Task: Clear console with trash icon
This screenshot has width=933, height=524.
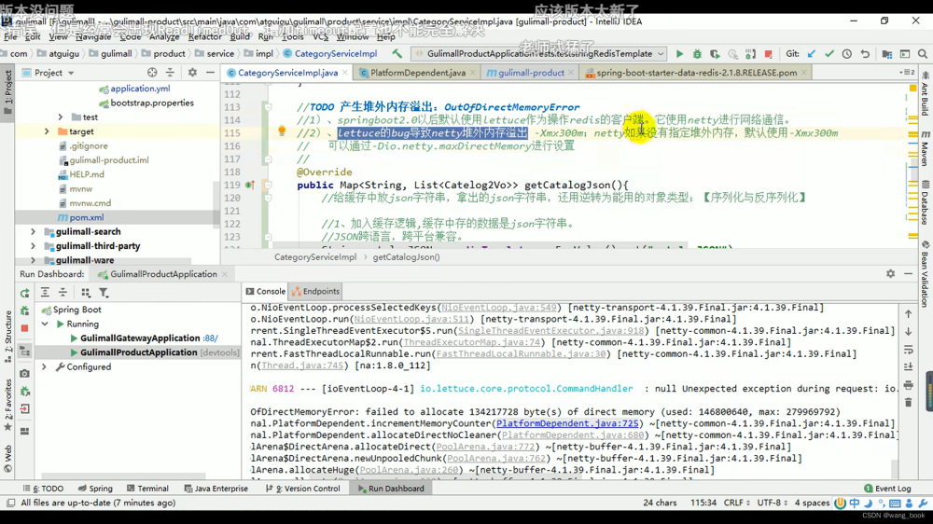Action: (908, 404)
